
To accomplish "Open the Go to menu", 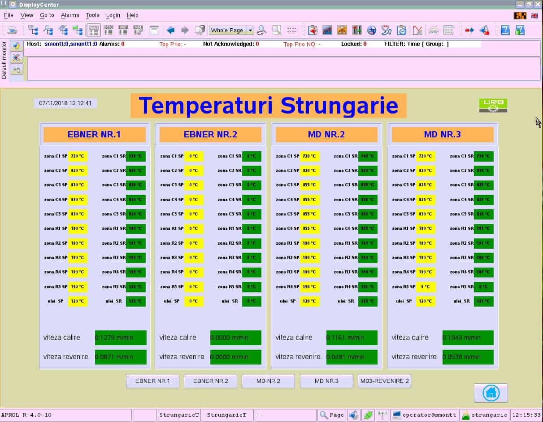I will (x=47, y=15).
